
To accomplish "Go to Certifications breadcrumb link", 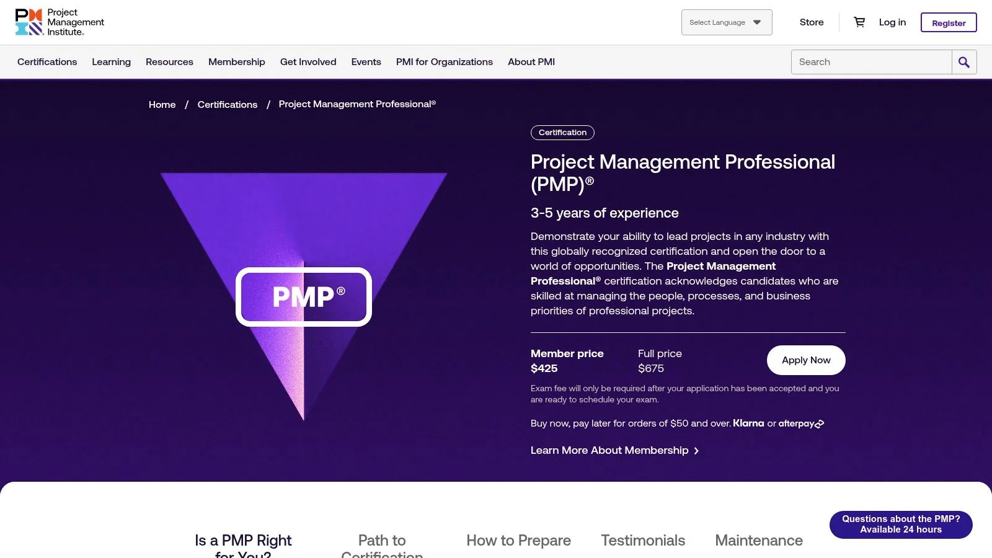I will click(228, 105).
